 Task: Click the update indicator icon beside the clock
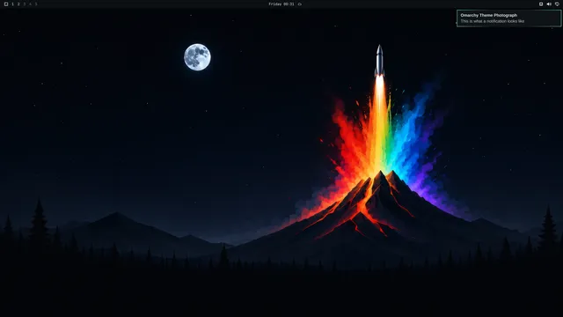coord(299,4)
